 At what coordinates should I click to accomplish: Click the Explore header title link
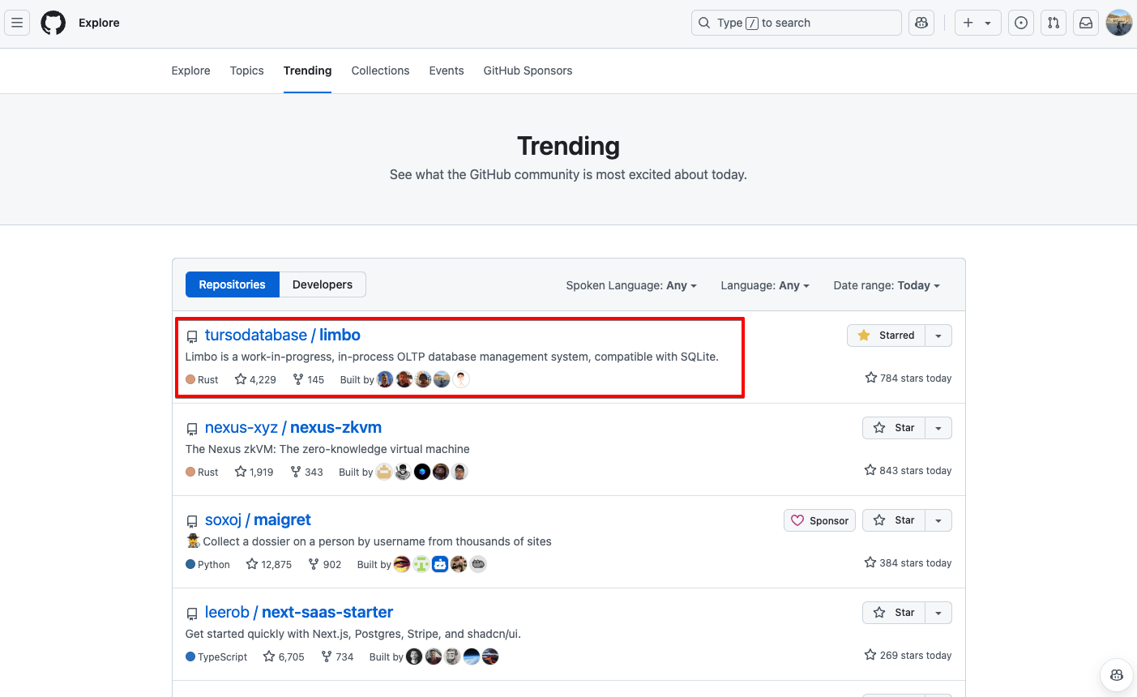(x=99, y=23)
